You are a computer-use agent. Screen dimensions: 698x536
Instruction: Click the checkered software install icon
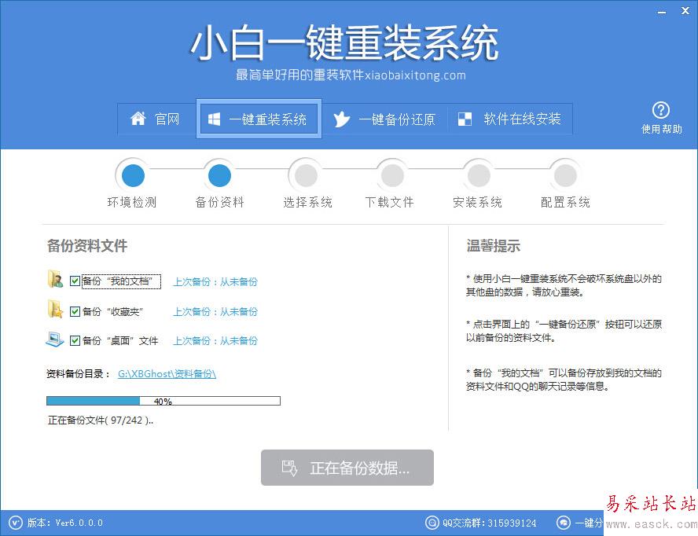click(465, 119)
